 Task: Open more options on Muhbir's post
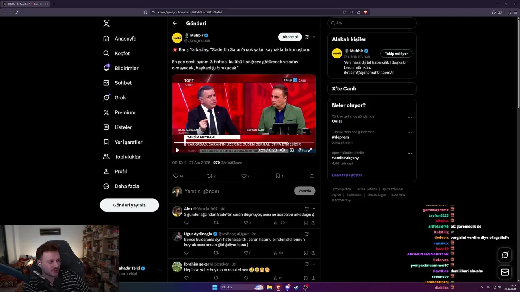coord(313,37)
